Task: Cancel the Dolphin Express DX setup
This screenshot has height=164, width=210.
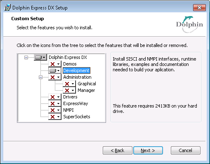Action: coord(185,150)
